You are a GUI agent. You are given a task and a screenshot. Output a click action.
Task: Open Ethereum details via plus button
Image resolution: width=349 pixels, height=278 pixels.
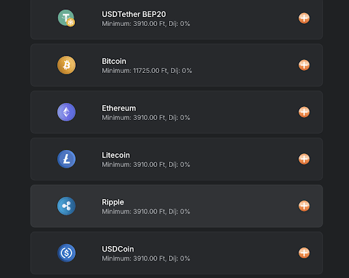[304, 112]
